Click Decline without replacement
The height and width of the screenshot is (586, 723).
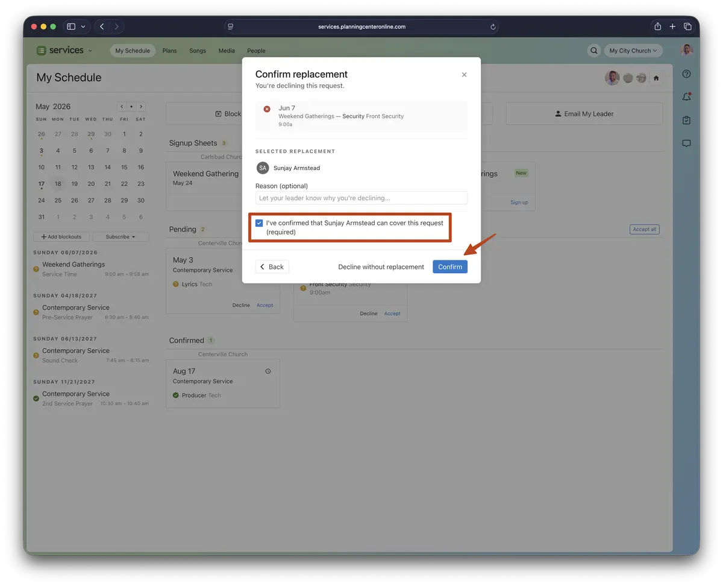tap(381, 266)
